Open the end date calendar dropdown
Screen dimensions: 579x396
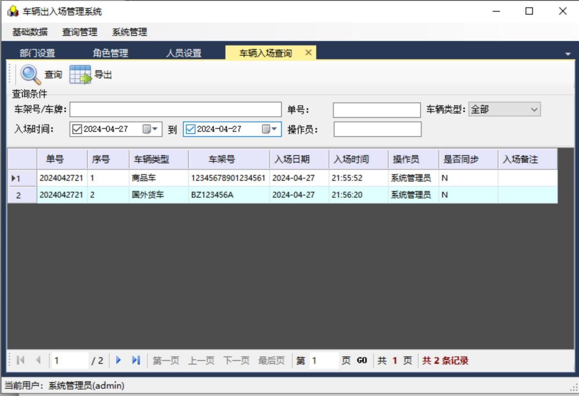269,129
